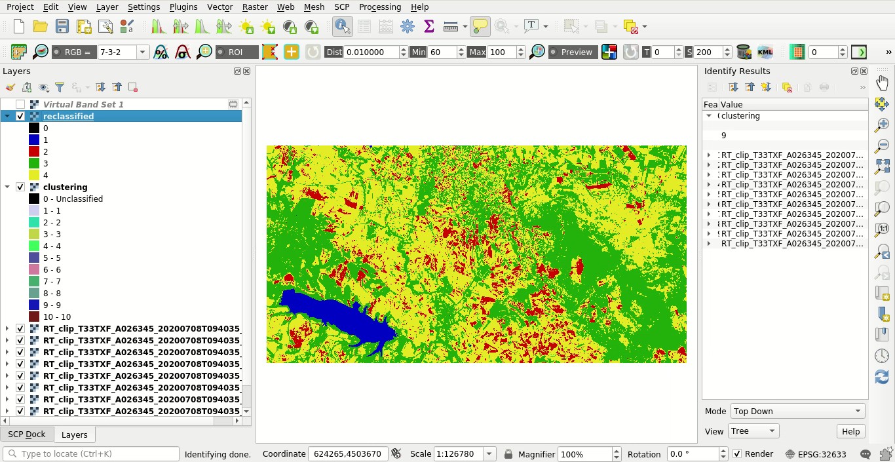Click the KML export icon
Viewport: 895px width, 462px height.
pos(765,52)
